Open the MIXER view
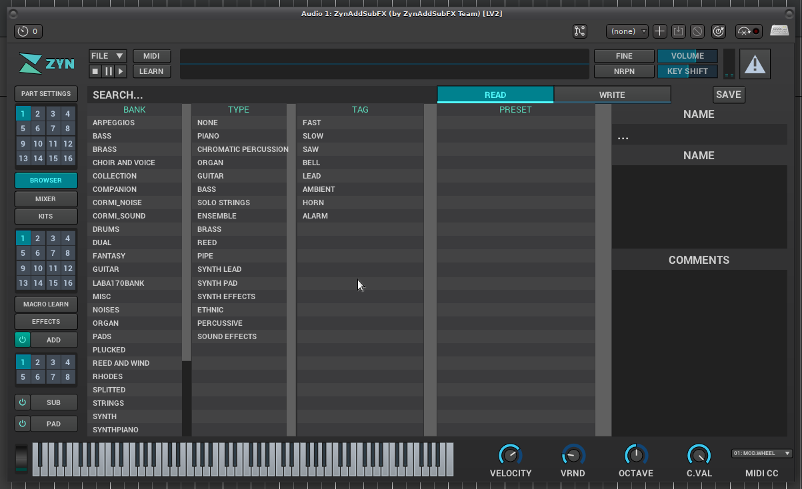The image size is (802, 489). (x=46, y=199)
